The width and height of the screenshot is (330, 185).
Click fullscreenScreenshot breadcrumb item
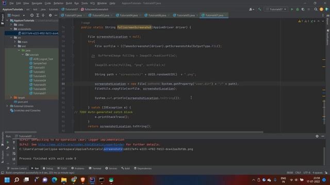click(94, 9)
